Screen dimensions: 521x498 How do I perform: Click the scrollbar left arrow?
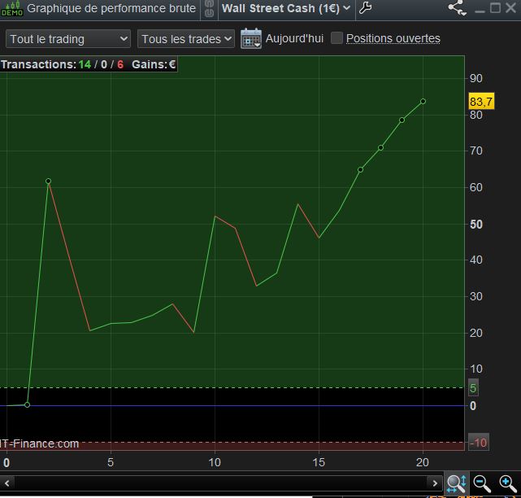tap(7, 483)
